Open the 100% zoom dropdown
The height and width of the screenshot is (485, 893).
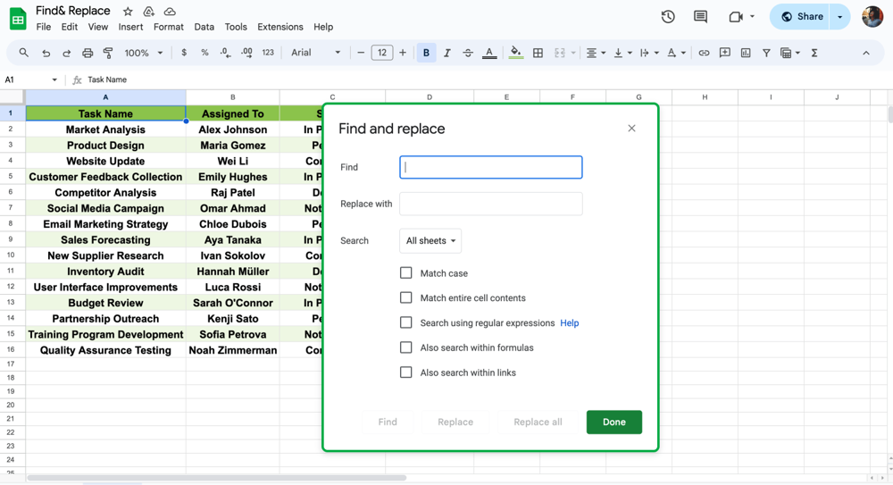(x=143, y=53)
